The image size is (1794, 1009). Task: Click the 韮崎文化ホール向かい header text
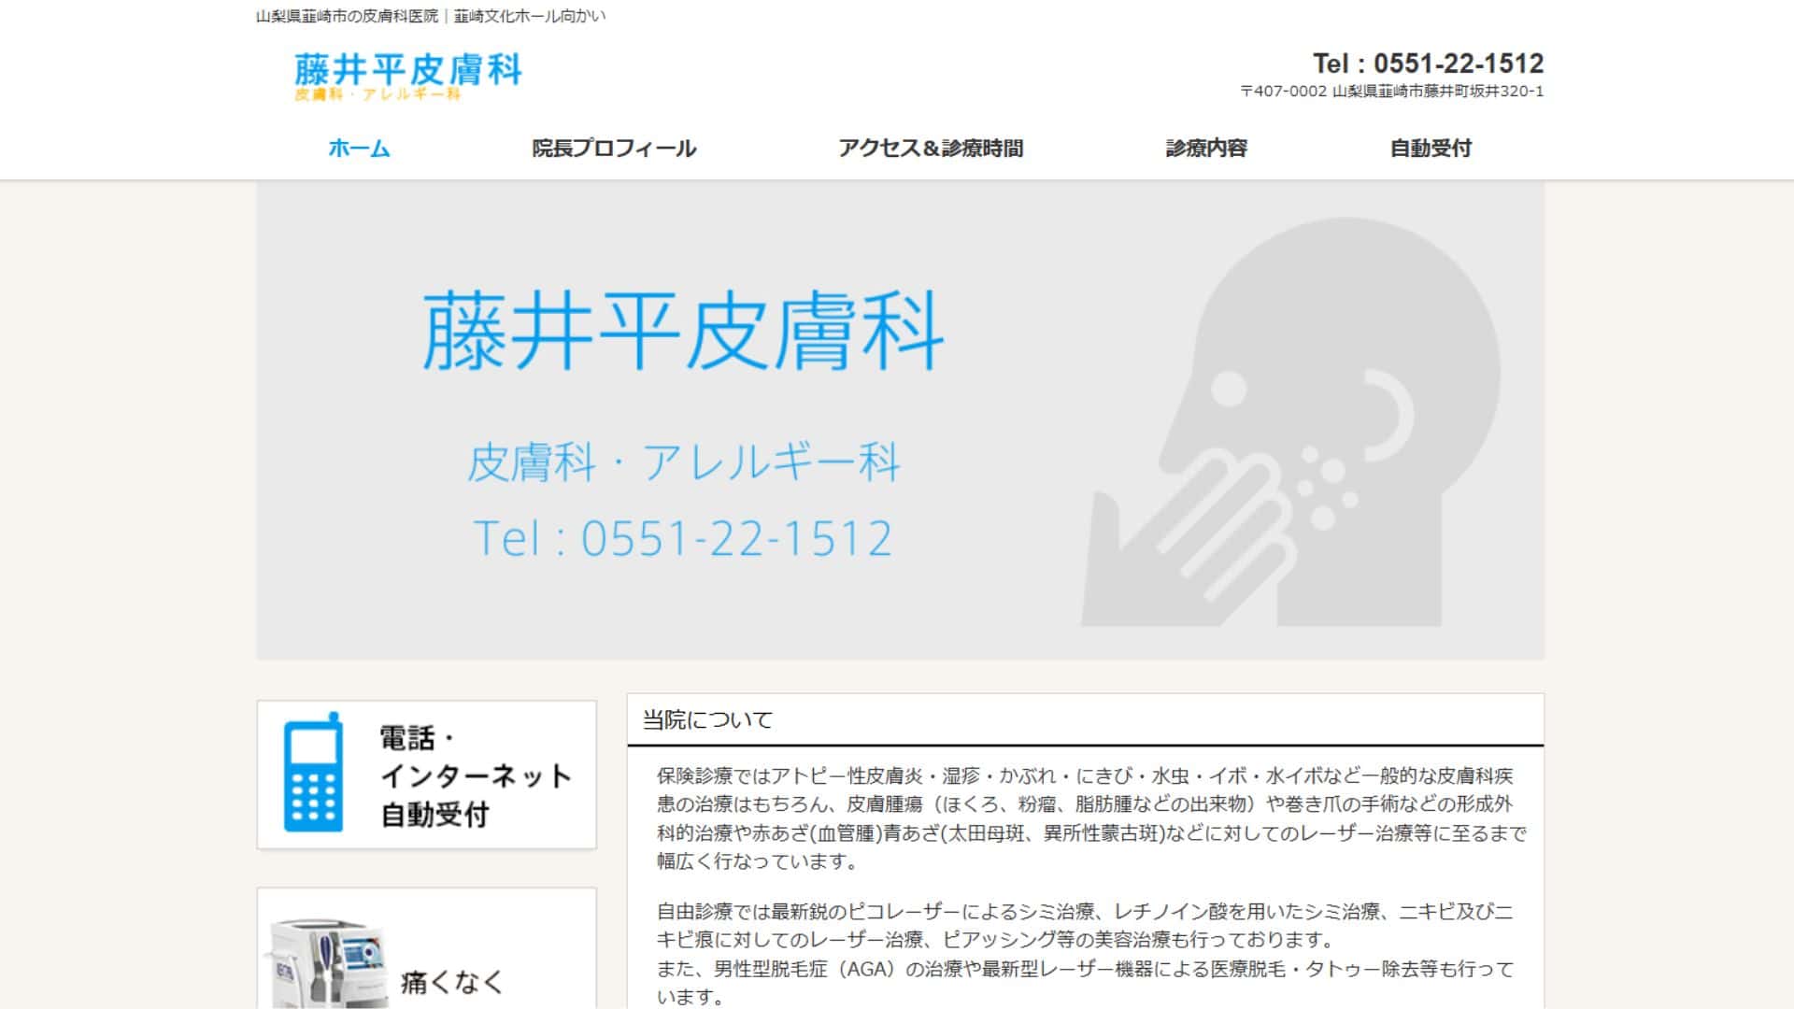pos(429,15)
